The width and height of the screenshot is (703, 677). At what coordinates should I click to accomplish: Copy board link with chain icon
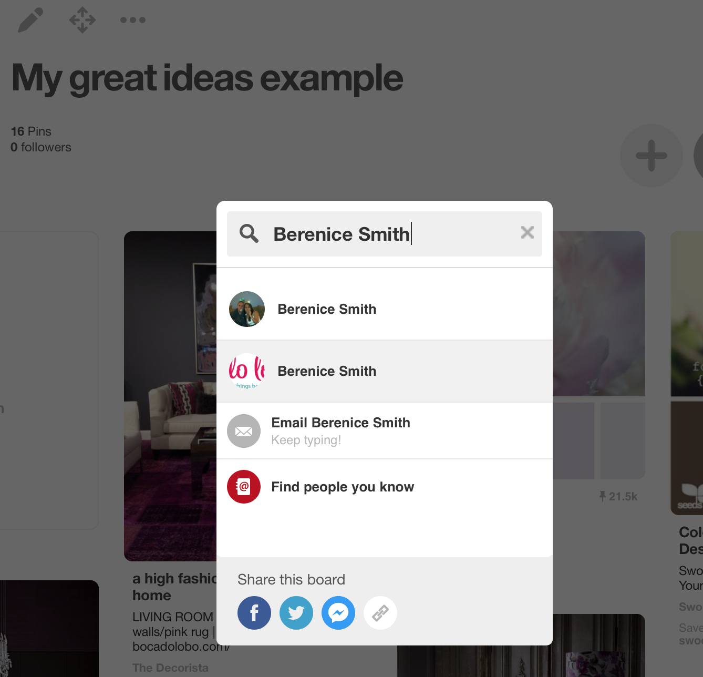point(380,613)
